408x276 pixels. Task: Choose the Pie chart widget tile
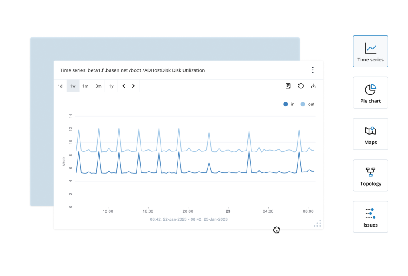coord(370,93)
